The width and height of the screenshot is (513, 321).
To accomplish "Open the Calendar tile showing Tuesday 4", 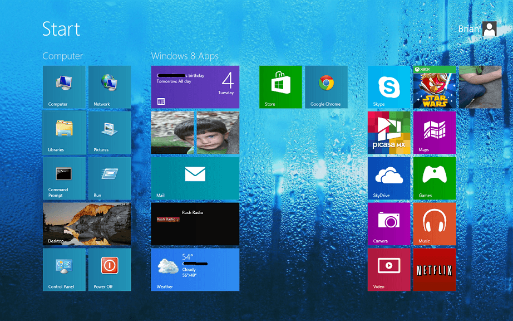I will point(195,87).
